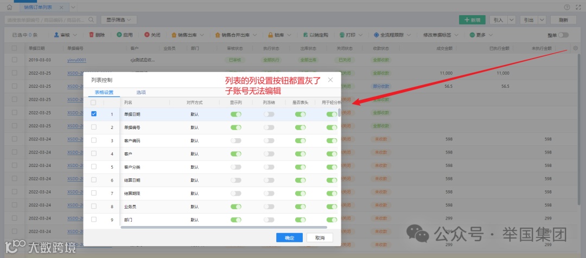Viewport: 586px width, 258px height.
Task: Switch to the 表格设置 tab
Action: [x=104, y=92]
